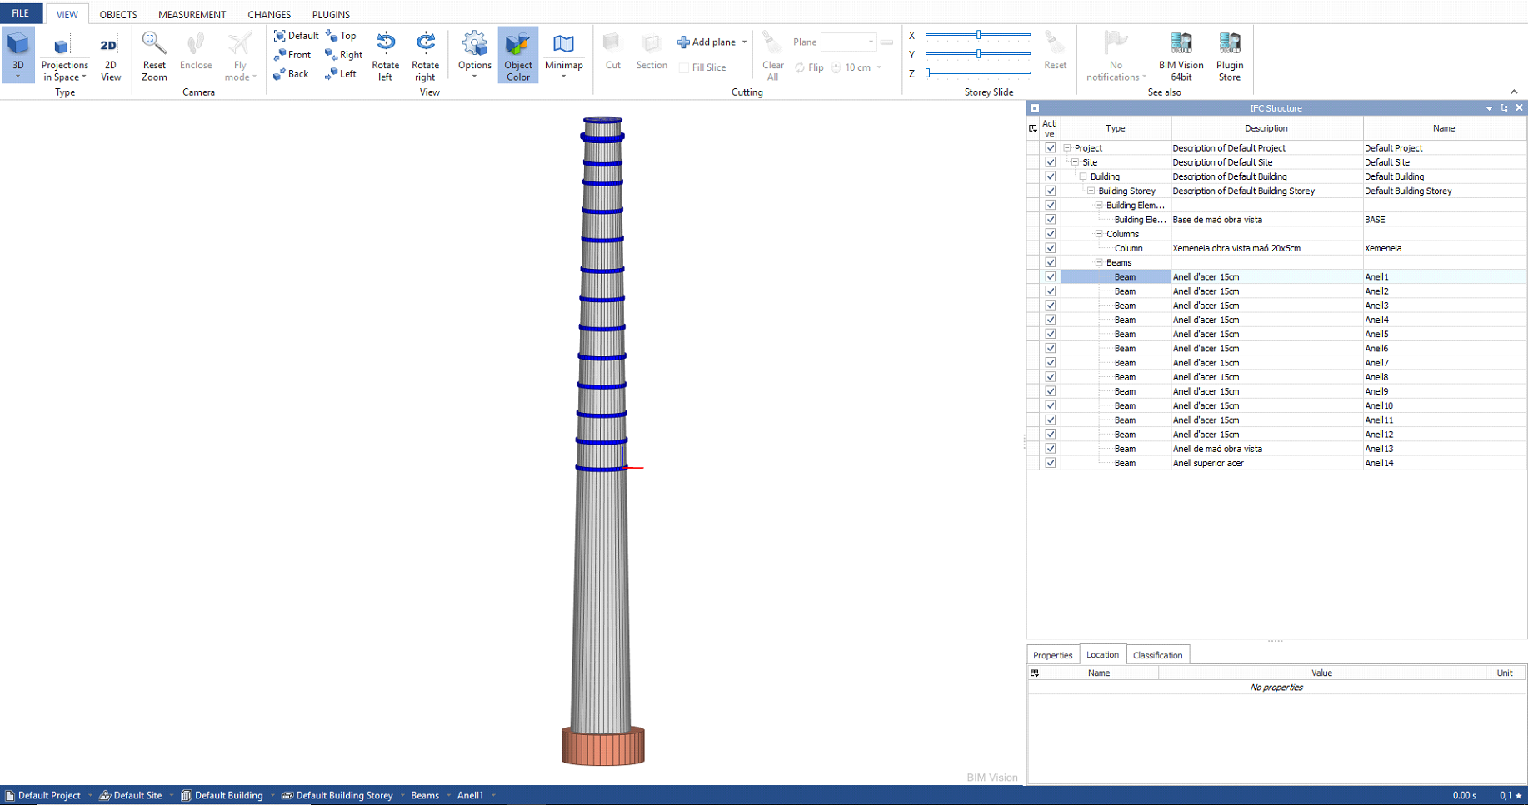
Task: Uncheck Active box for Beams group
Action: pos(1050,263)
